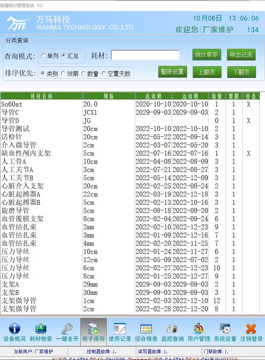Click the 耗材 search input field
Screen dimensions: 265x360
pyautogui.click(x=145, y=55)
